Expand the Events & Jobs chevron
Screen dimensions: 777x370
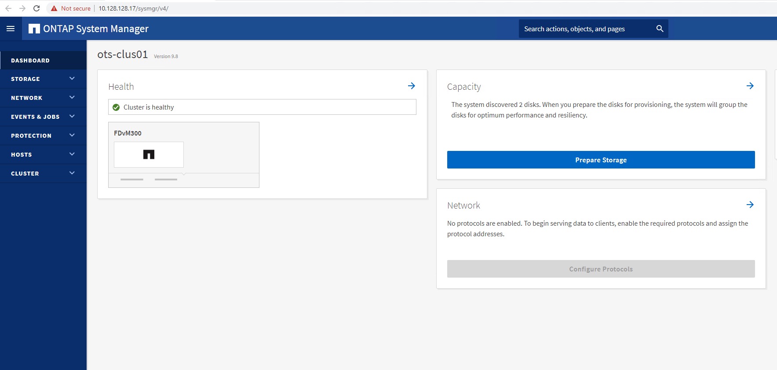72,116
